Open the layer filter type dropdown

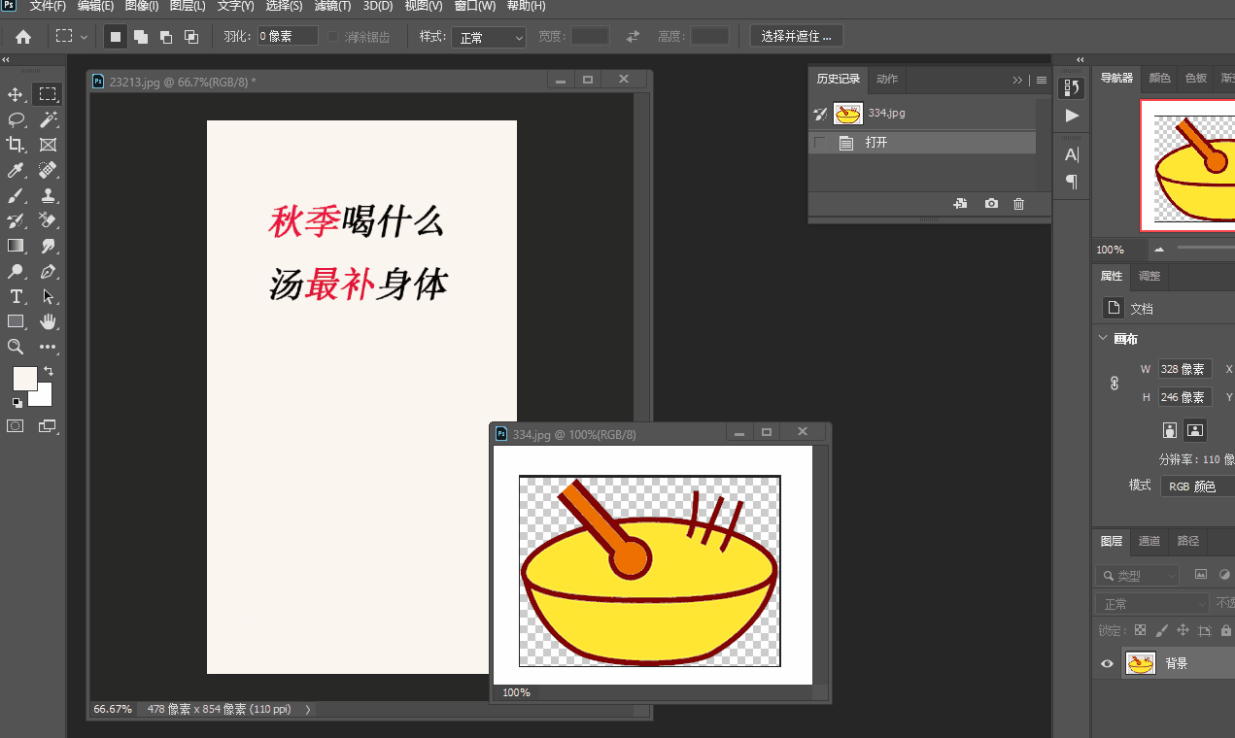pos(1138,575)
